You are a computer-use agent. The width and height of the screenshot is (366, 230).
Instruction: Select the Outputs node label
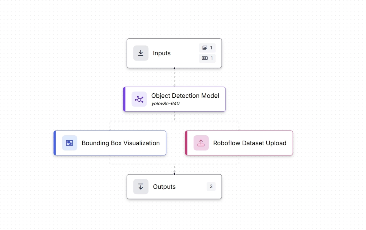164,187
